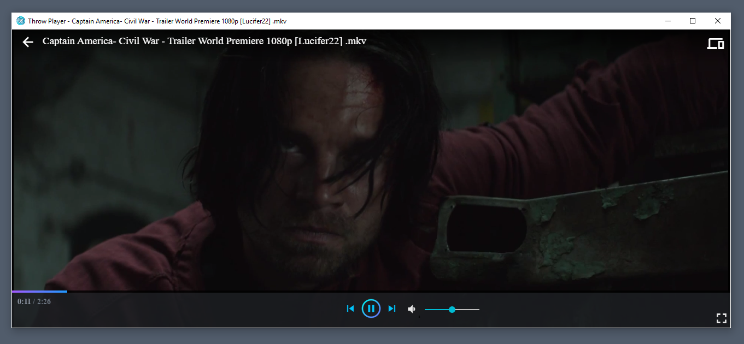Screen dimensions: 744x344
Task: Click the 0:11 / 2:26 time display
Action: [x=34, y=301]
